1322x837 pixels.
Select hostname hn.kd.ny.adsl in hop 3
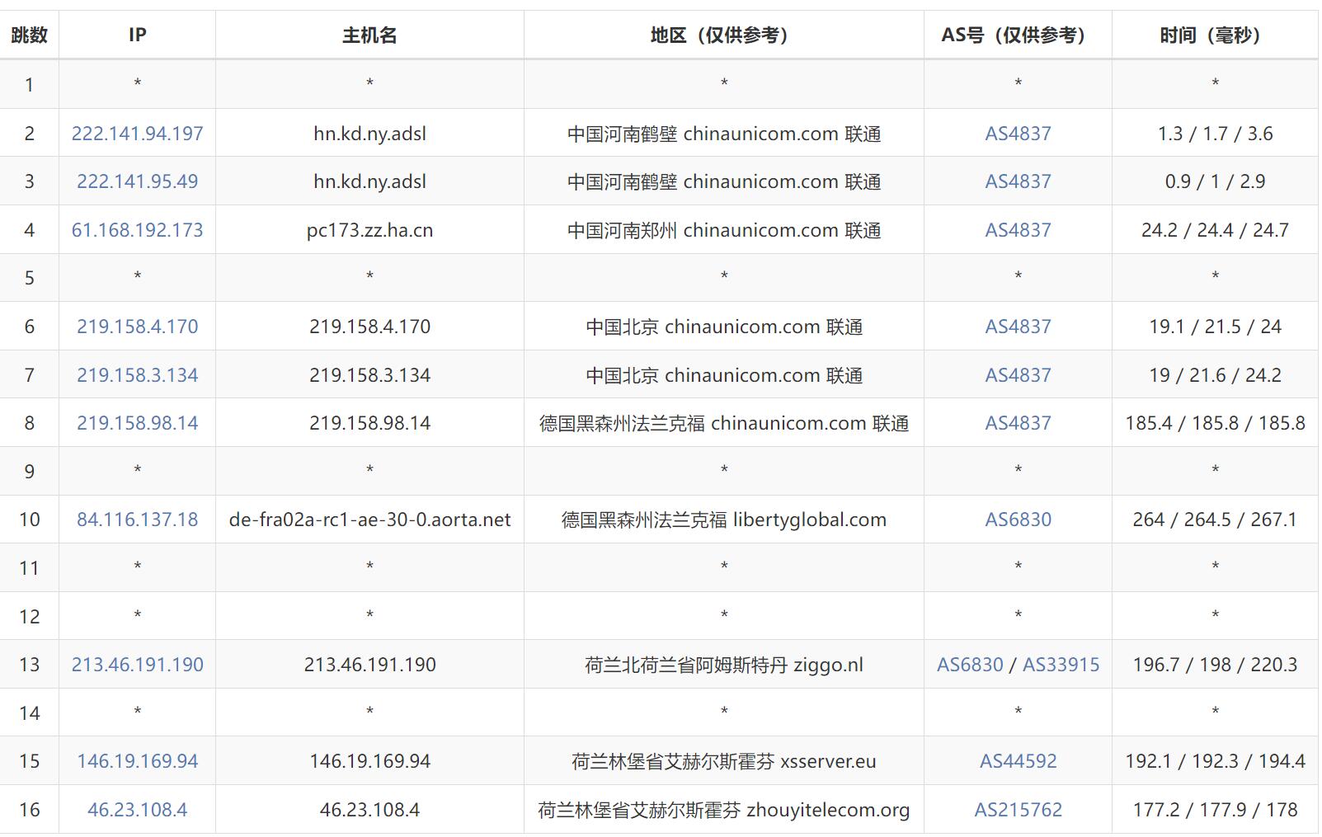coord(369,181)
